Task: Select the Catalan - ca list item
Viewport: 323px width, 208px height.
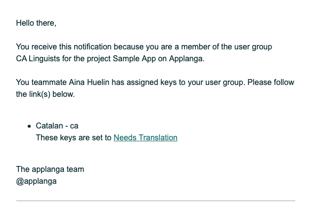Action: pos(57,126)
